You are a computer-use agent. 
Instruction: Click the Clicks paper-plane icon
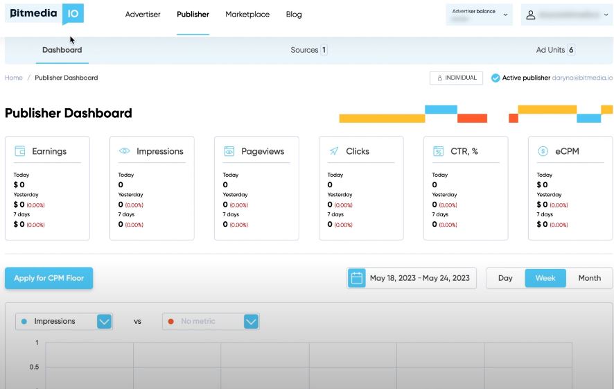click(x=334, y=151)
